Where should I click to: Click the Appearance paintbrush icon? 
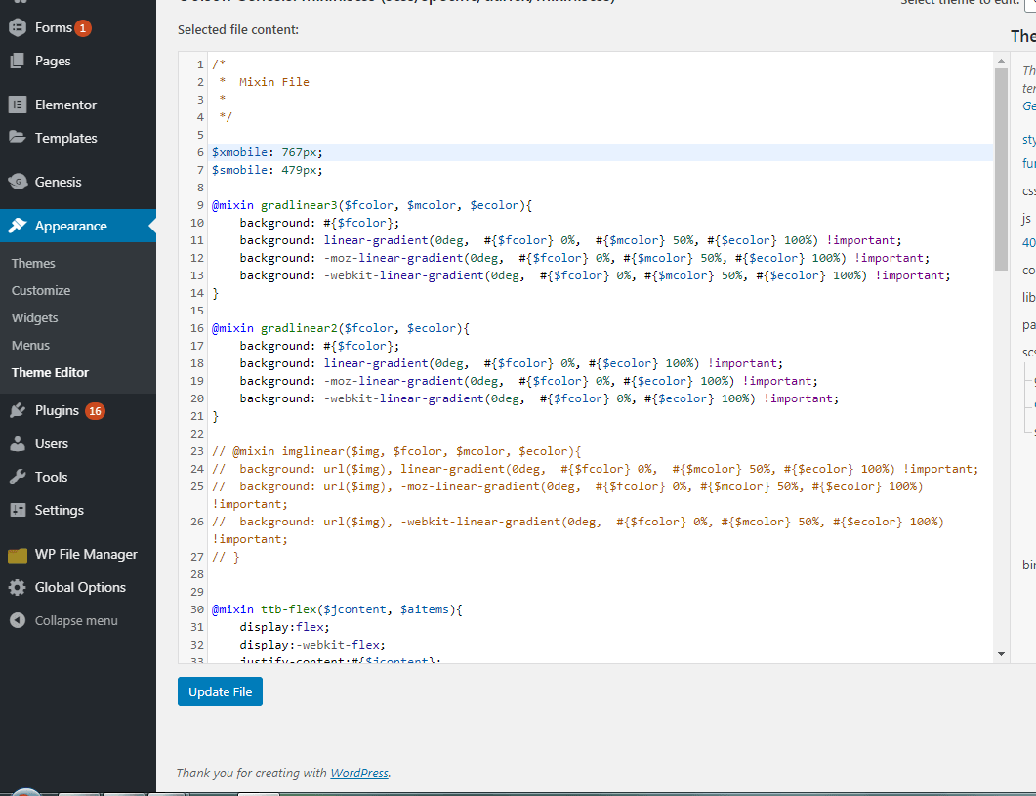tap(18, 227)
